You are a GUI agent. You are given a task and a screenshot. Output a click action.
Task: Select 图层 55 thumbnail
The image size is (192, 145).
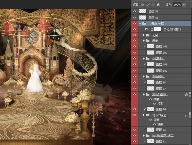click(143, 11)
